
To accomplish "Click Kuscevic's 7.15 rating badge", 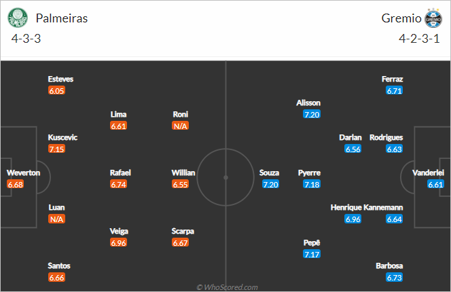I will tap(56, 149).
